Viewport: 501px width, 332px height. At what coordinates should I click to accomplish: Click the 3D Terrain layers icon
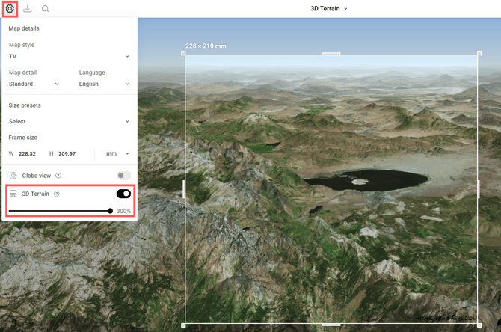pos(13,194)
